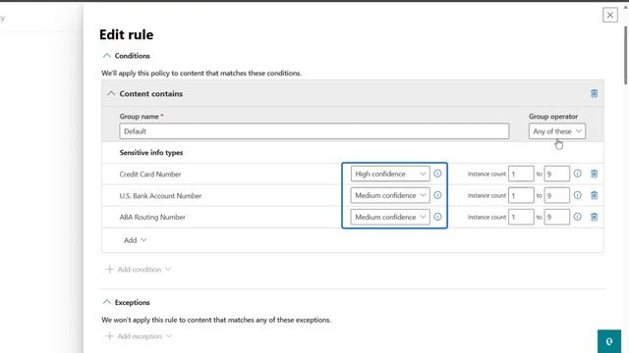The width and height of the screenshot is (629, 353).
Task: Show instance count info for U.S. Bank Account
Action: 577,195
